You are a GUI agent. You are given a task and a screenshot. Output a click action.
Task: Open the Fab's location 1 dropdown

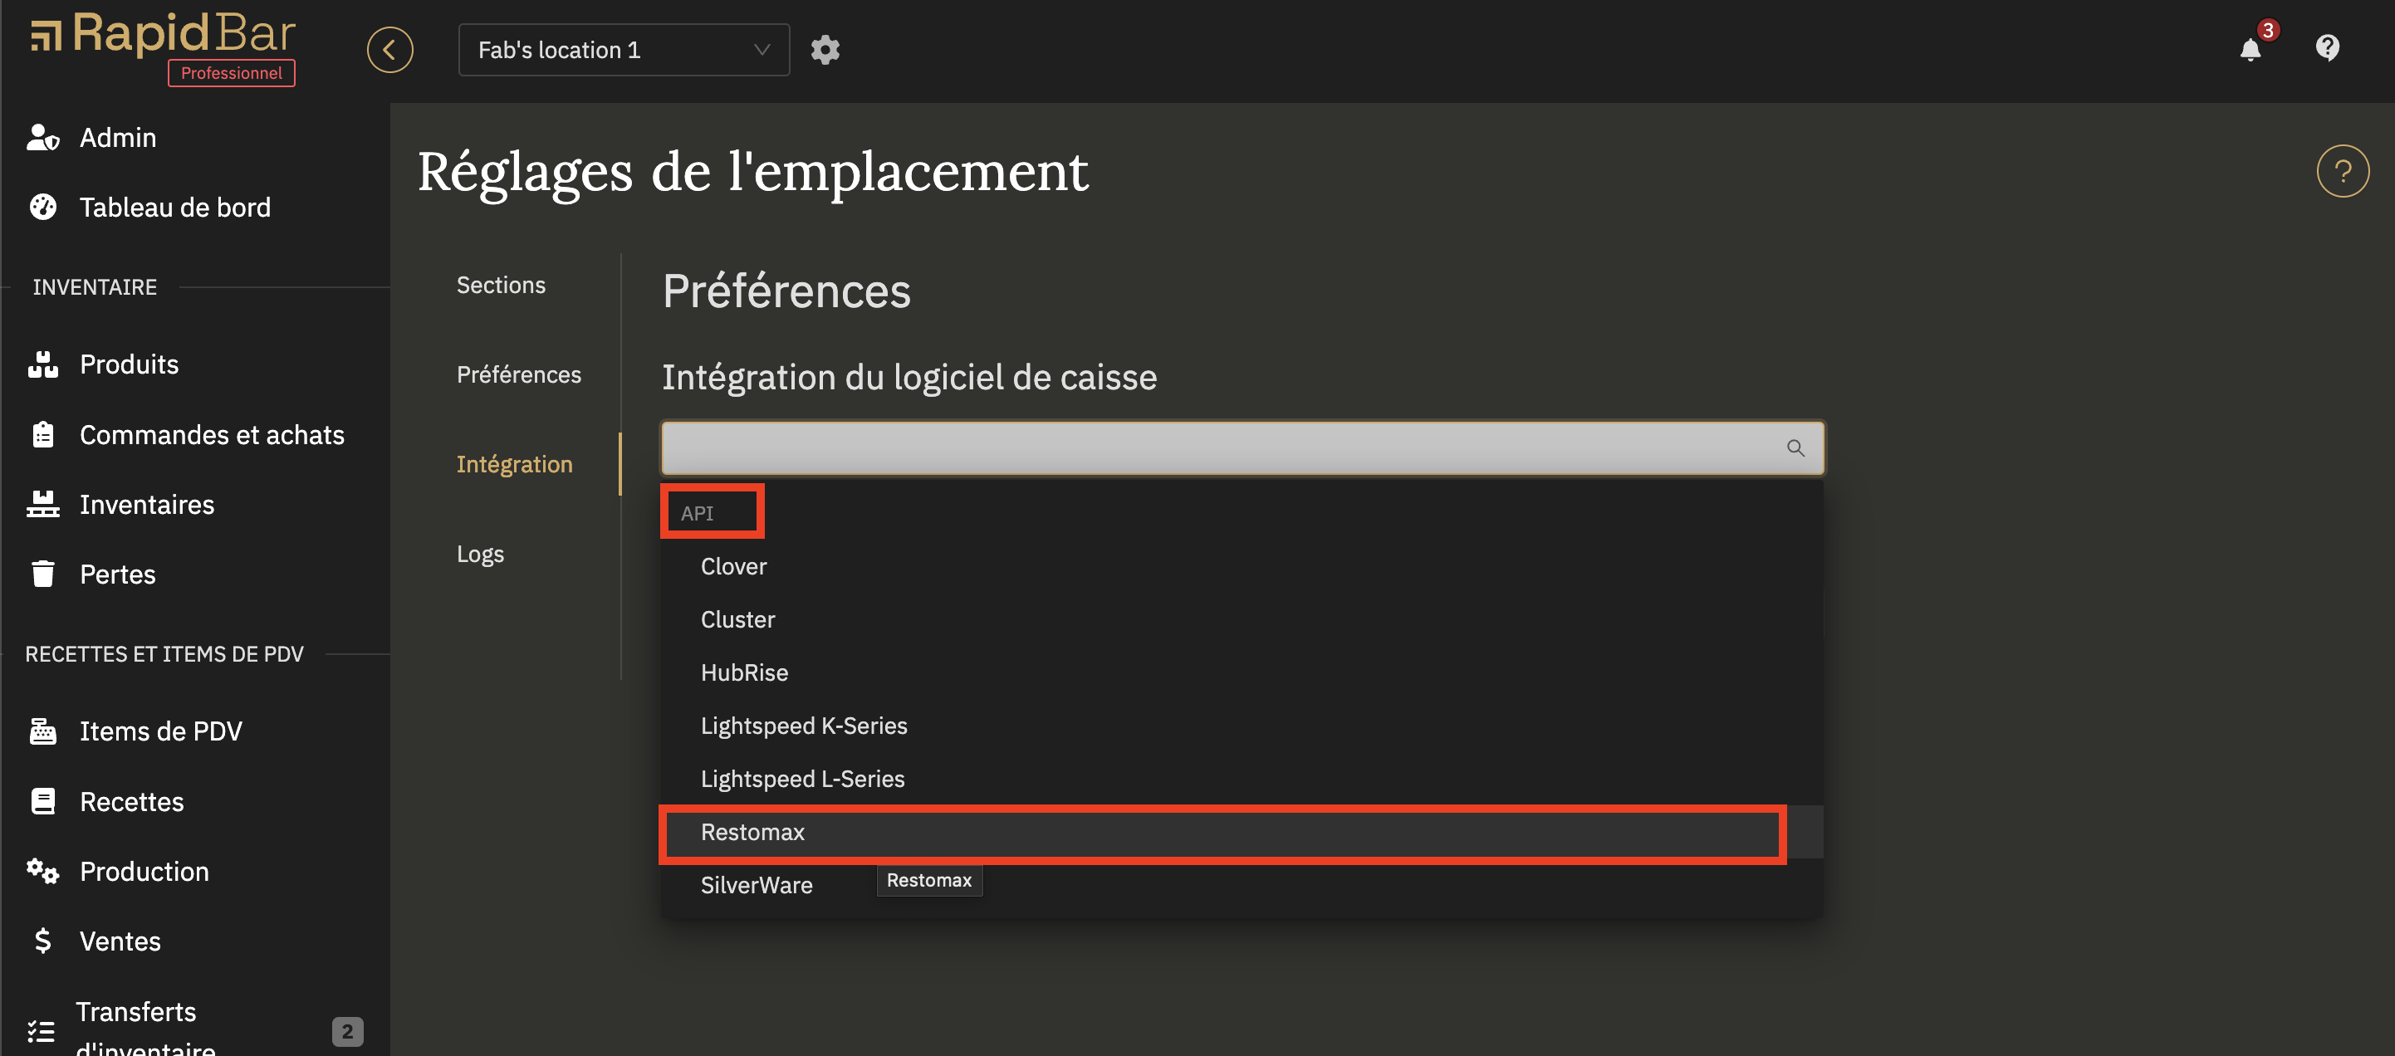[x=624, y=50]
